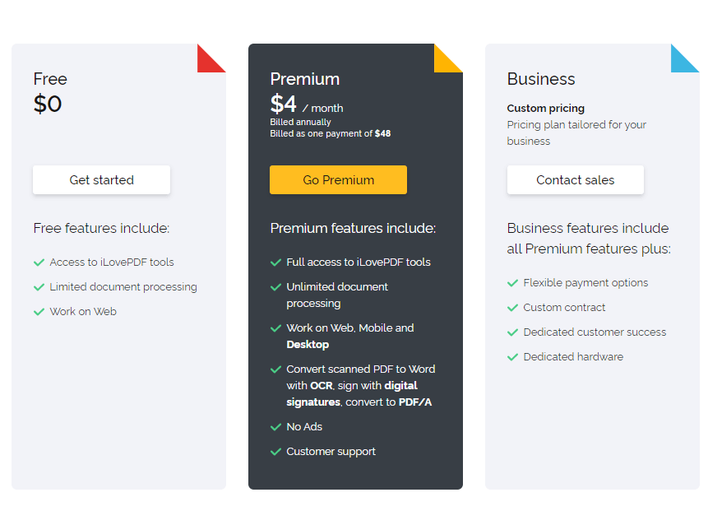The height and width of the screenshot is (525, 708).
Task: Click the Premium plan title
Action: (305, 79)
